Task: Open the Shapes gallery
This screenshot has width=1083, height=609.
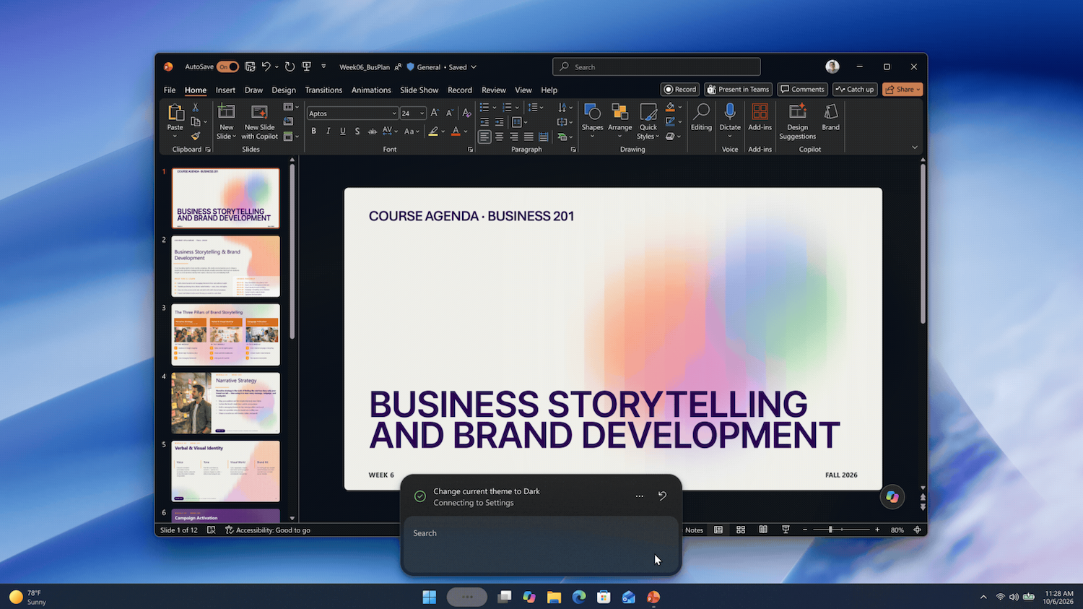Action: tap(592, 121)
